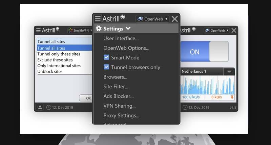
Task: Click clock icon next to right window date
Action: point(185,107)
